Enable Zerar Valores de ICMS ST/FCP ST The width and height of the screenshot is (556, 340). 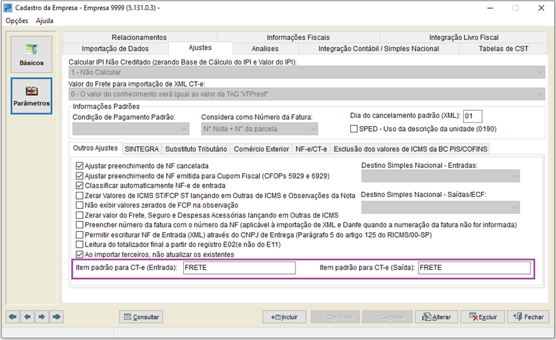click(x=80, y=195)
